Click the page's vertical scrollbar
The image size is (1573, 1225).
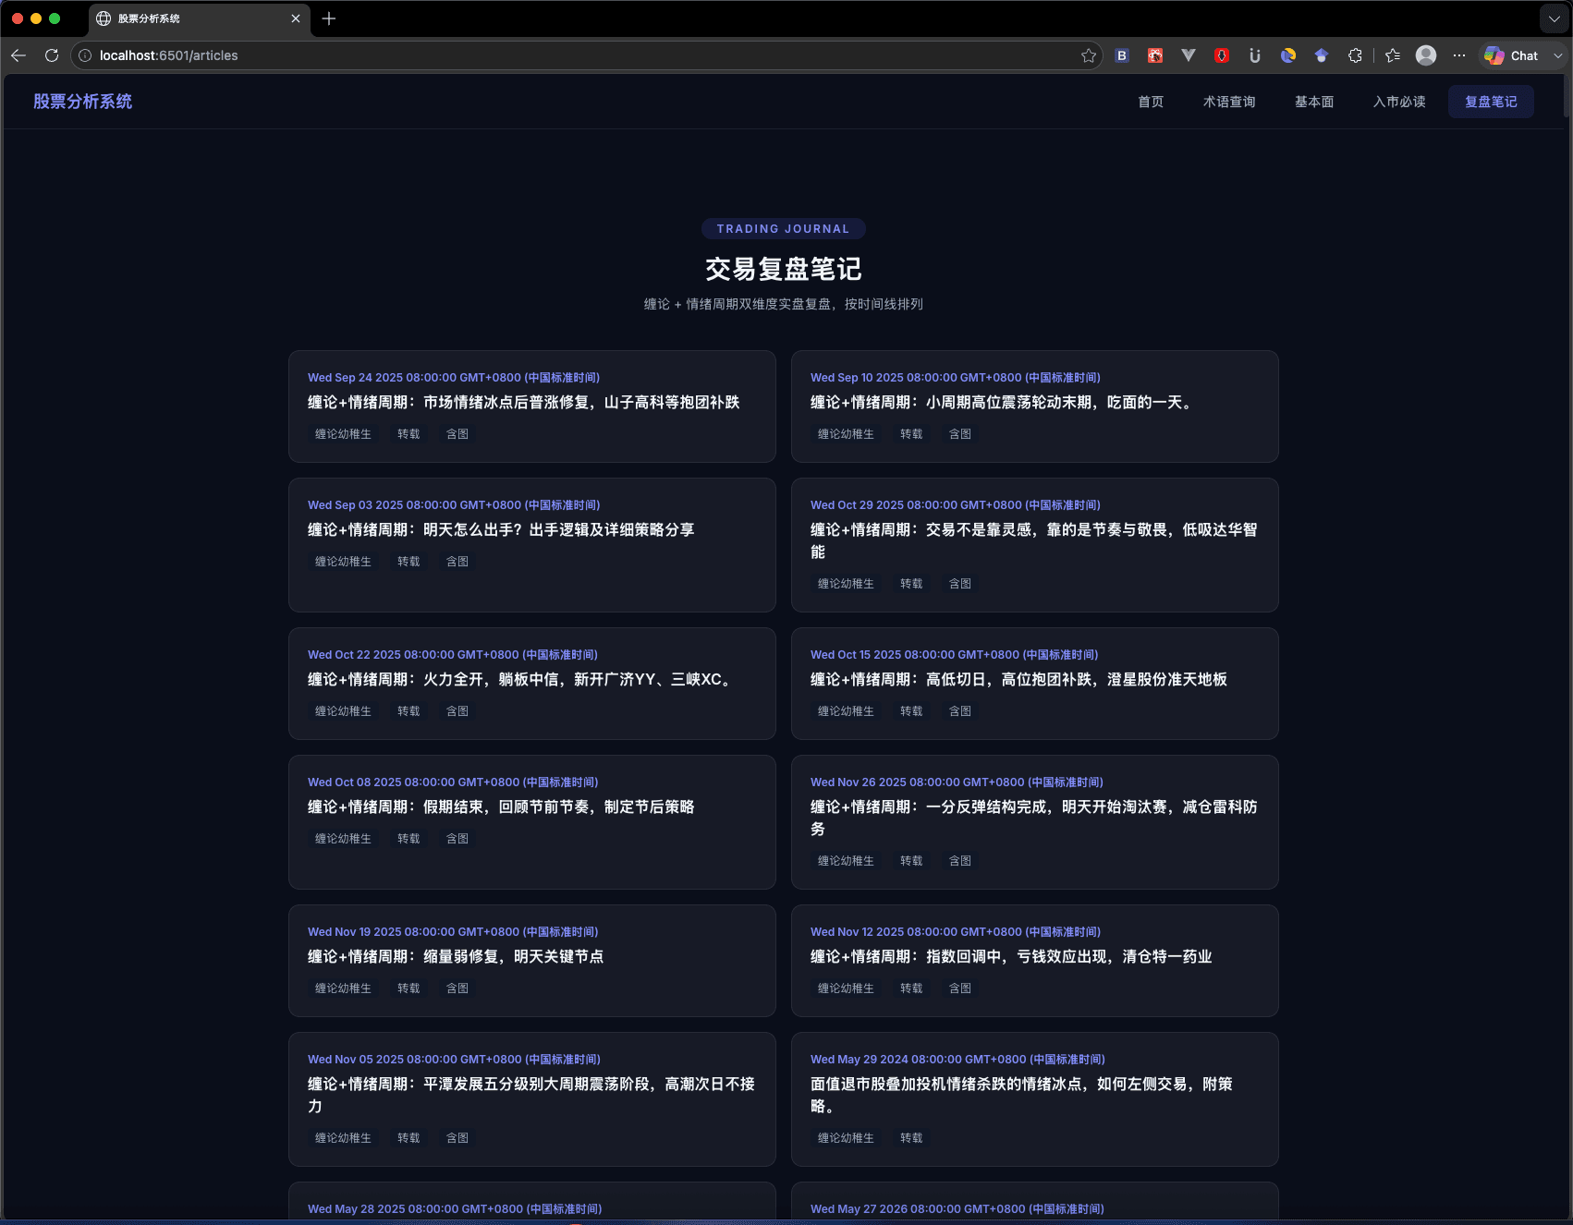pyautogui.click(x=1565, y=96)
